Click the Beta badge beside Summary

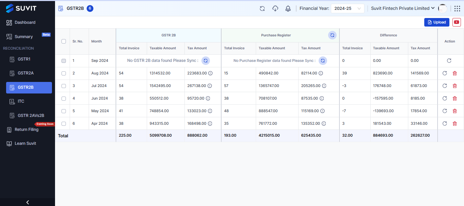tap(46, 35)
